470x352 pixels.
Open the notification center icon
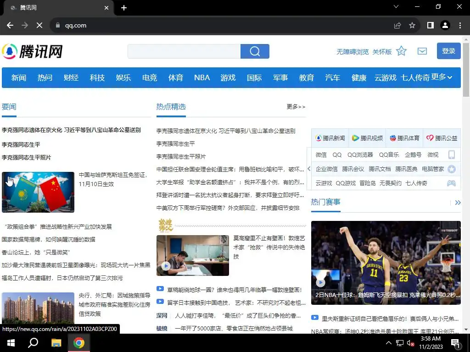[455, 343]
